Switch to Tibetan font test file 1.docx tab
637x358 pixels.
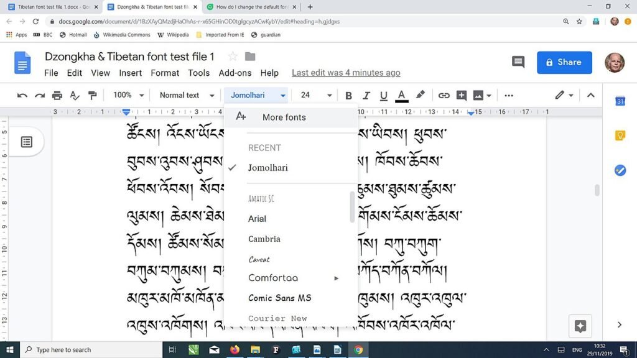[x=53, y=7]
